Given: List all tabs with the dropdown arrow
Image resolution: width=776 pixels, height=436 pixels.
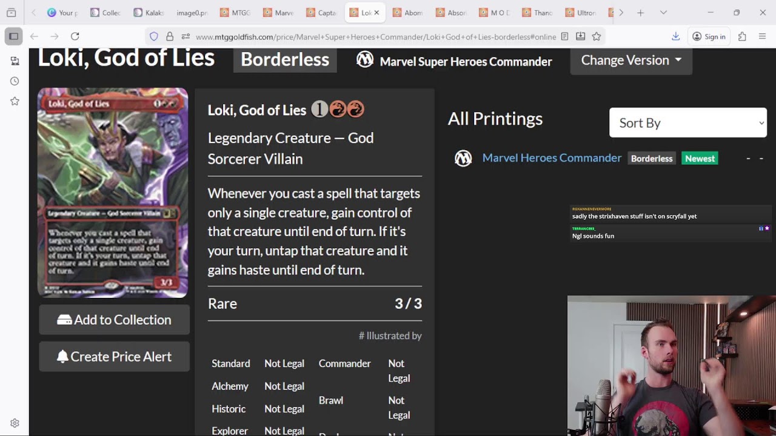Looking at the screenshot, I should pyautogui.click(x=663, y=12).
